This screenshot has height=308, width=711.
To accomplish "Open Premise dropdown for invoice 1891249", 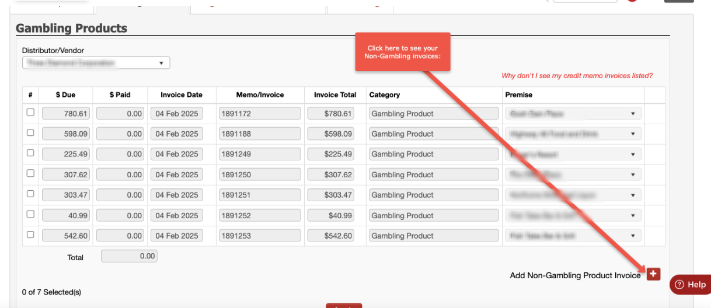I will click(x=573, y=155).
